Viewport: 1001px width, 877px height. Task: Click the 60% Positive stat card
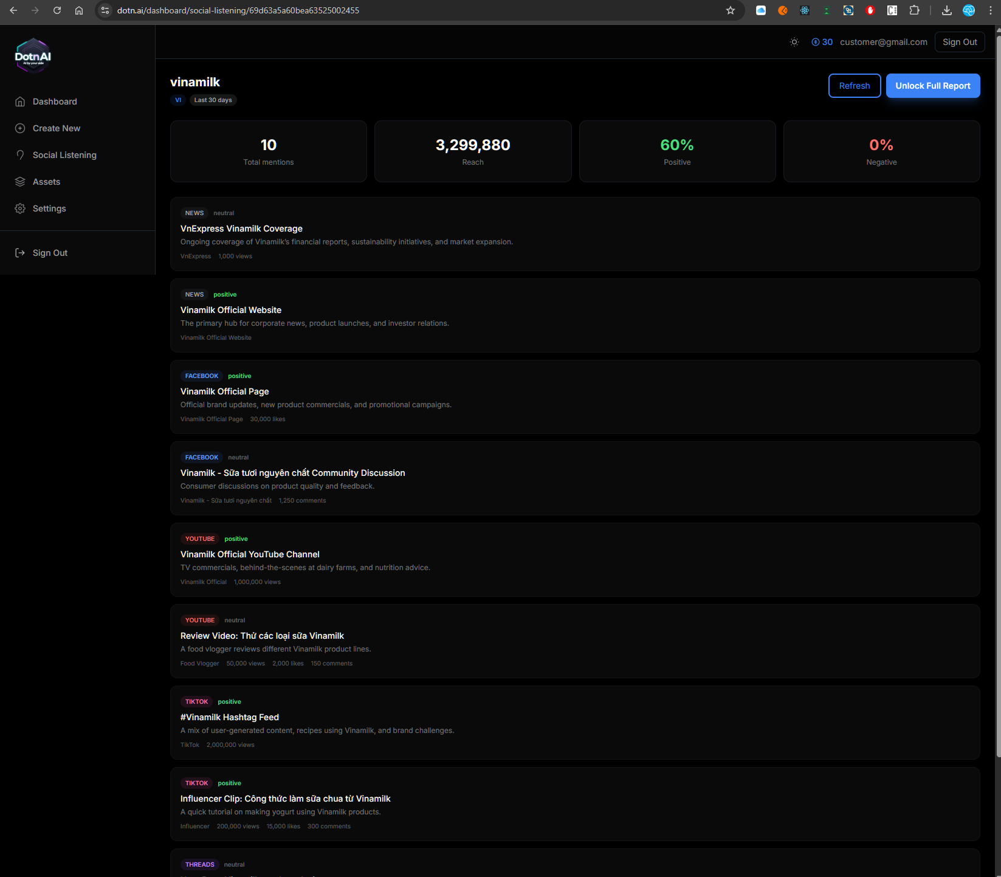[x=677, y=151]
